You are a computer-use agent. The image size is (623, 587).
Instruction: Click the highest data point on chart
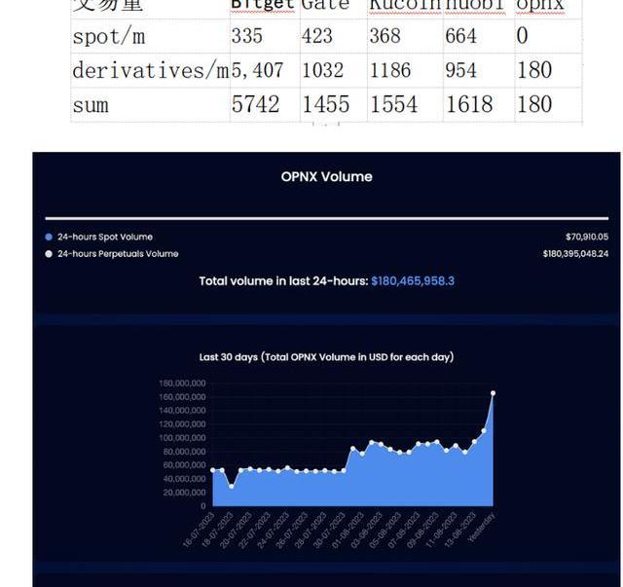click(493, 393)
